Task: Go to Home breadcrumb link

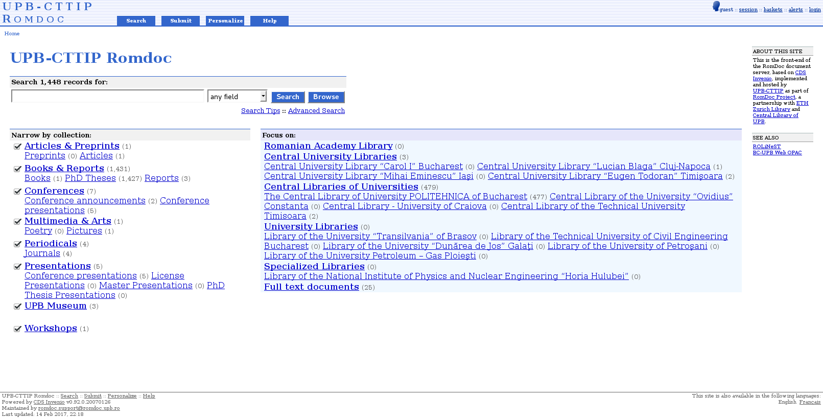Action: pyautogui.click(x=12, y=34)
